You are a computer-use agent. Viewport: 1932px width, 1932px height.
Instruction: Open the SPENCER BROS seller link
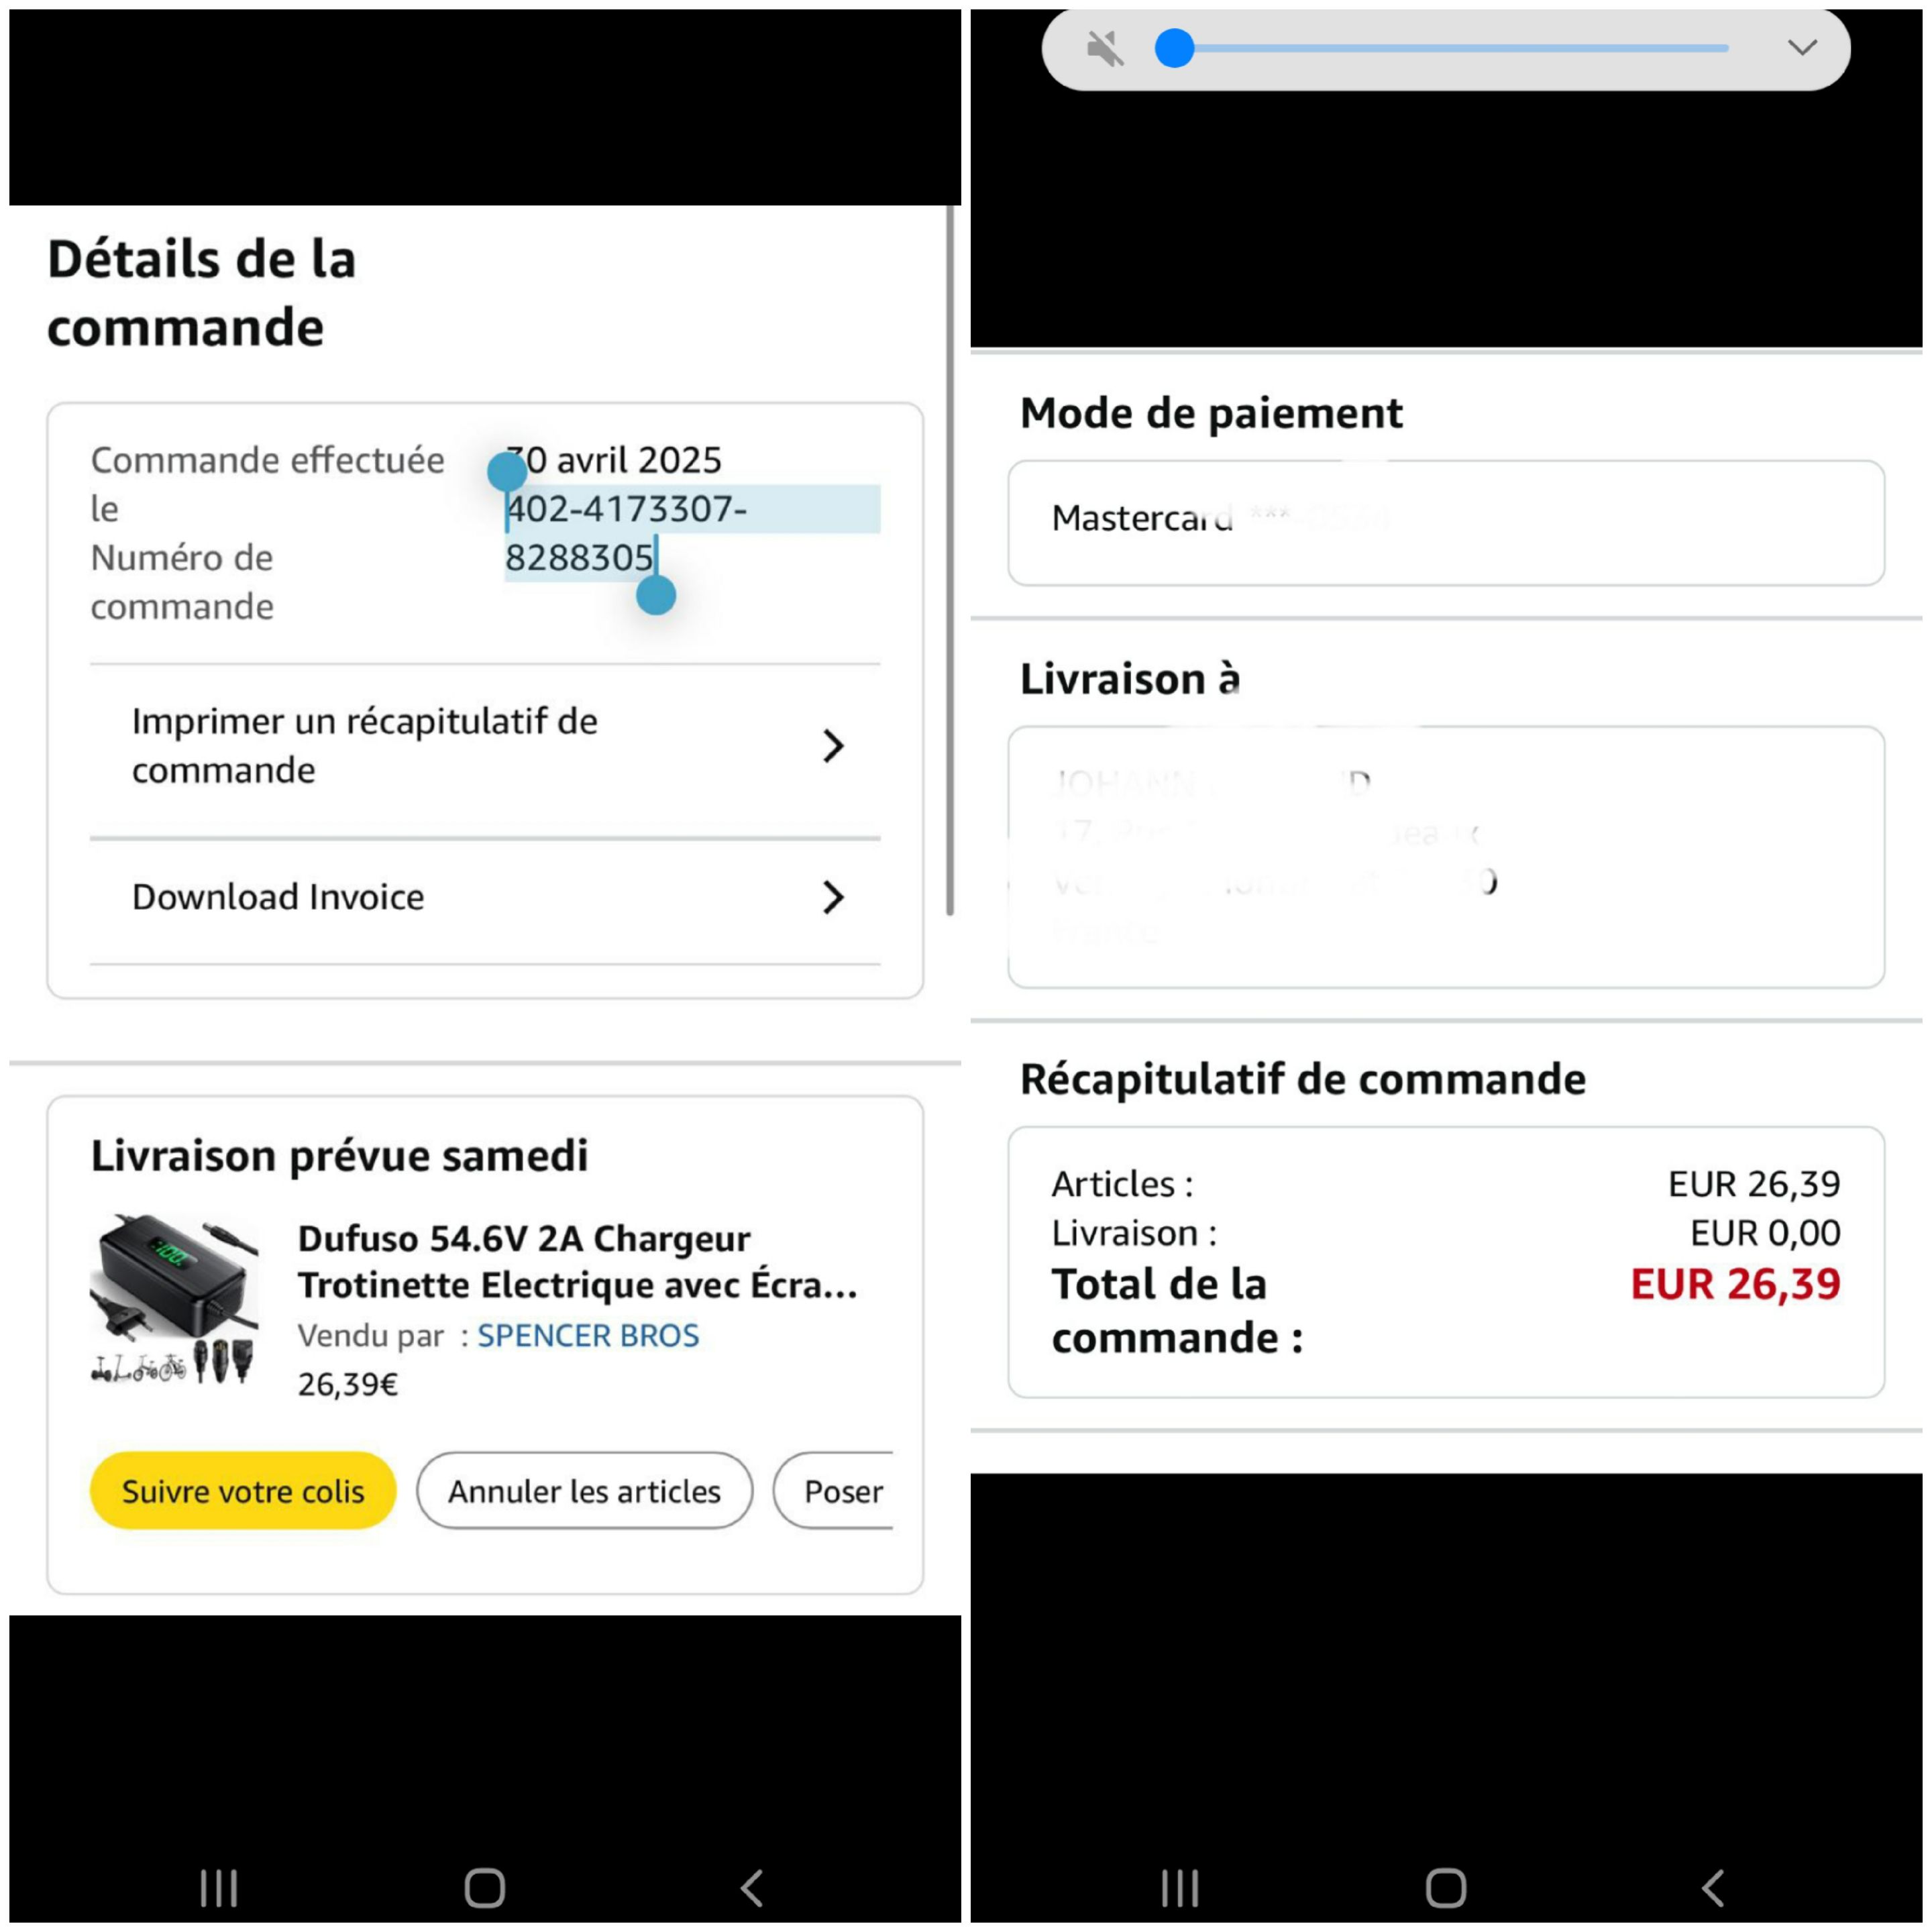[x=588, y=1335]
